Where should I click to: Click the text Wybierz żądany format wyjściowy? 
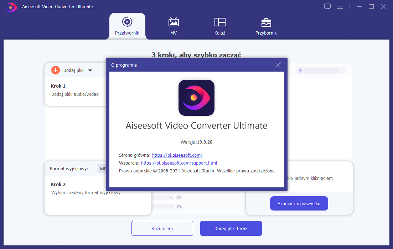click(x=86, y=193)
